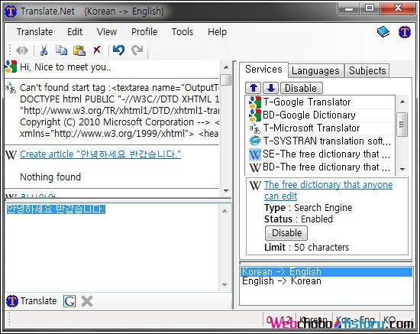
Task: Click the services list scroll down arrow
Action: pos(402,169)
